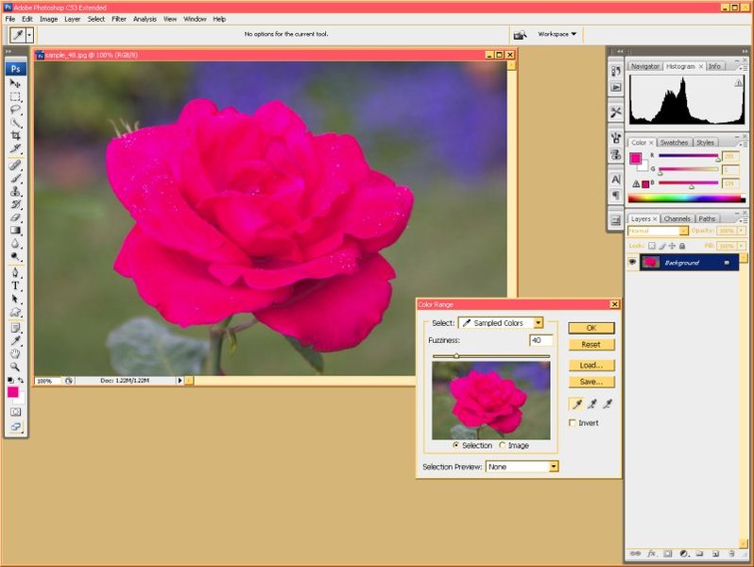Open the Filter menu
The image size is (754, 567).
pyautogui.click(x=119, y=19)
